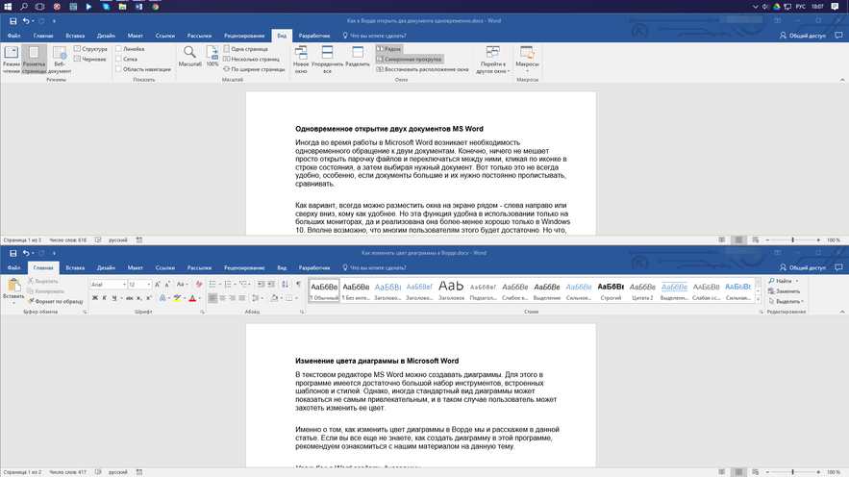Open the Рецензирование tab in top window

[243, 35]
